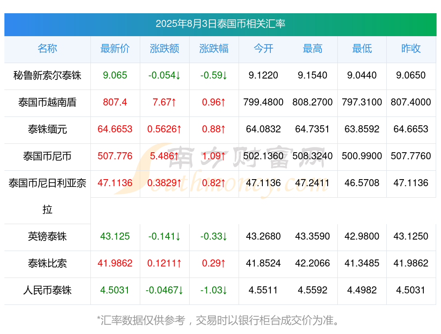Click change amount 0.1211↑
The width and height of the screenshot is (441, 334).
click(x=164, y=263)
